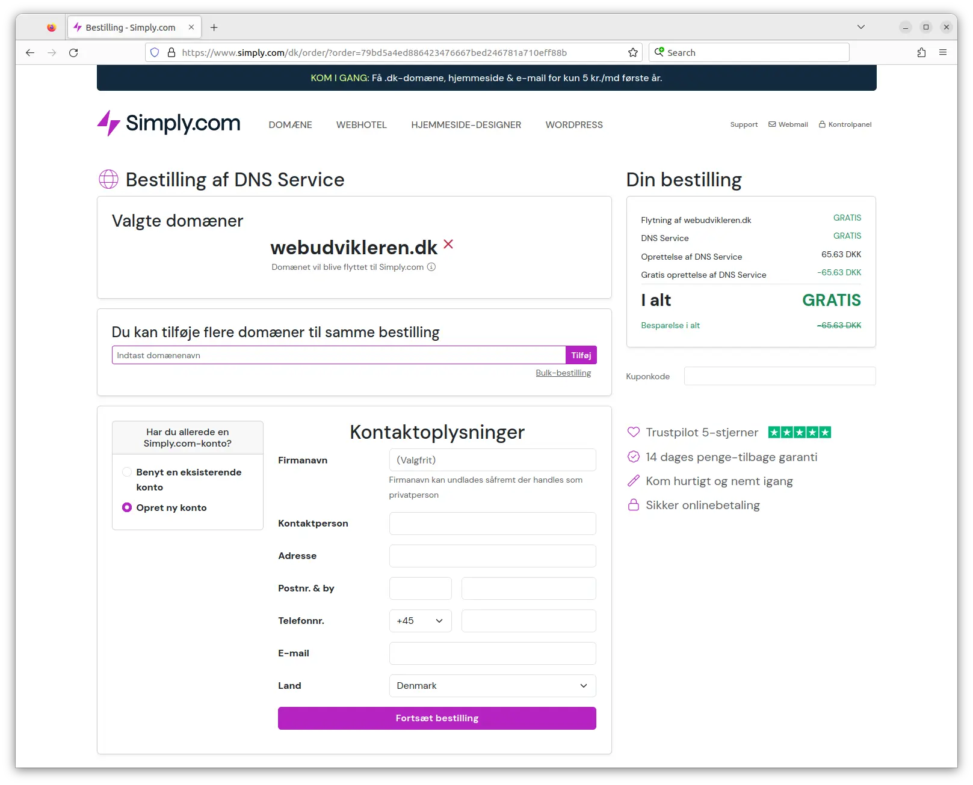Click the Kuponkode input field
The height and width of the screenshot is (785, 973).
779,376
